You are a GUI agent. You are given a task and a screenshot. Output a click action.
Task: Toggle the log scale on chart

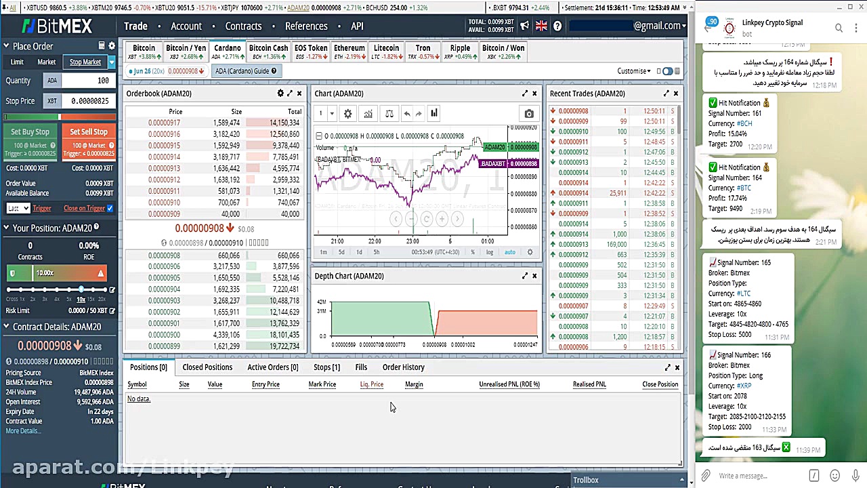(x=490, y=252)
